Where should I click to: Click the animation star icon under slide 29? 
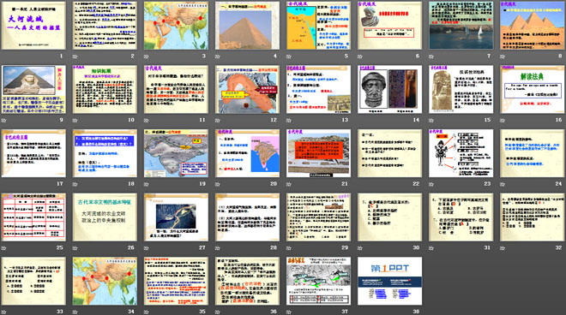[x=289, y=248]
